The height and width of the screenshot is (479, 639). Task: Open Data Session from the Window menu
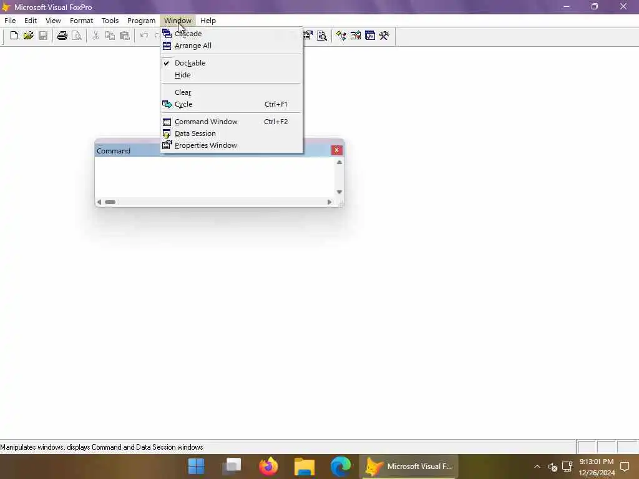(232, 133)
